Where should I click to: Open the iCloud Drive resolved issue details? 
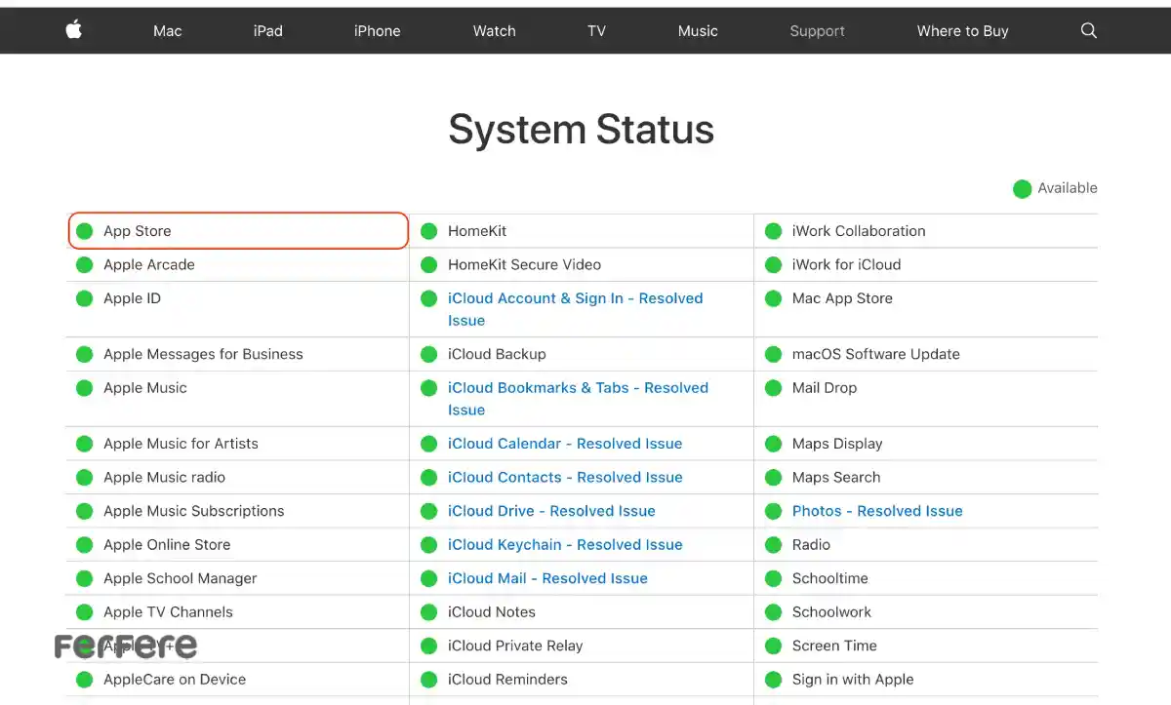click(551, 511)
